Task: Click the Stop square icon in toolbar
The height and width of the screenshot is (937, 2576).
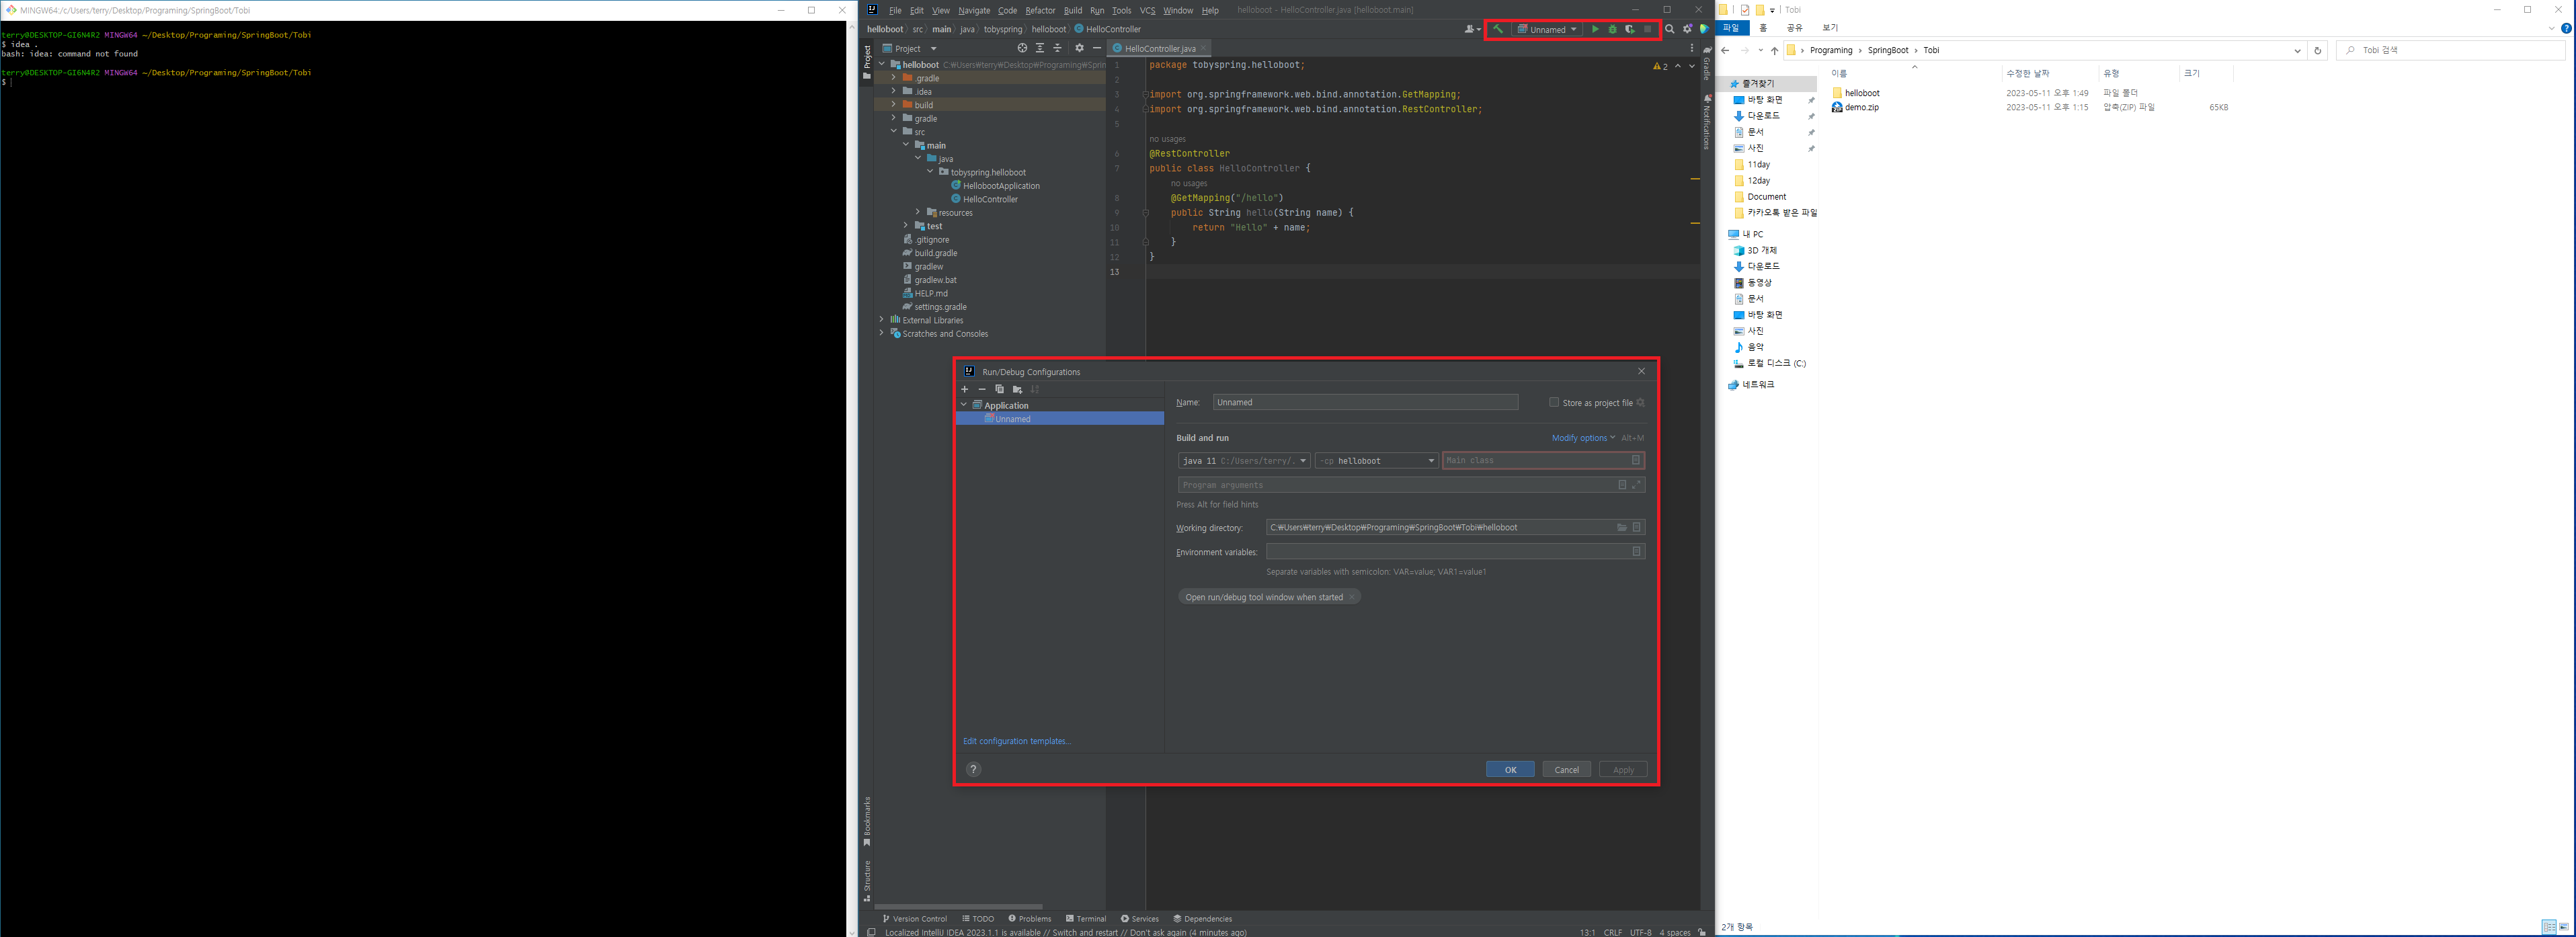Action: [1648, 29]
